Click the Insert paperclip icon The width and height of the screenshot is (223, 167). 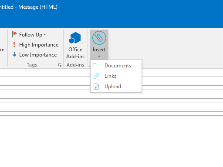(x=99, y=38)
